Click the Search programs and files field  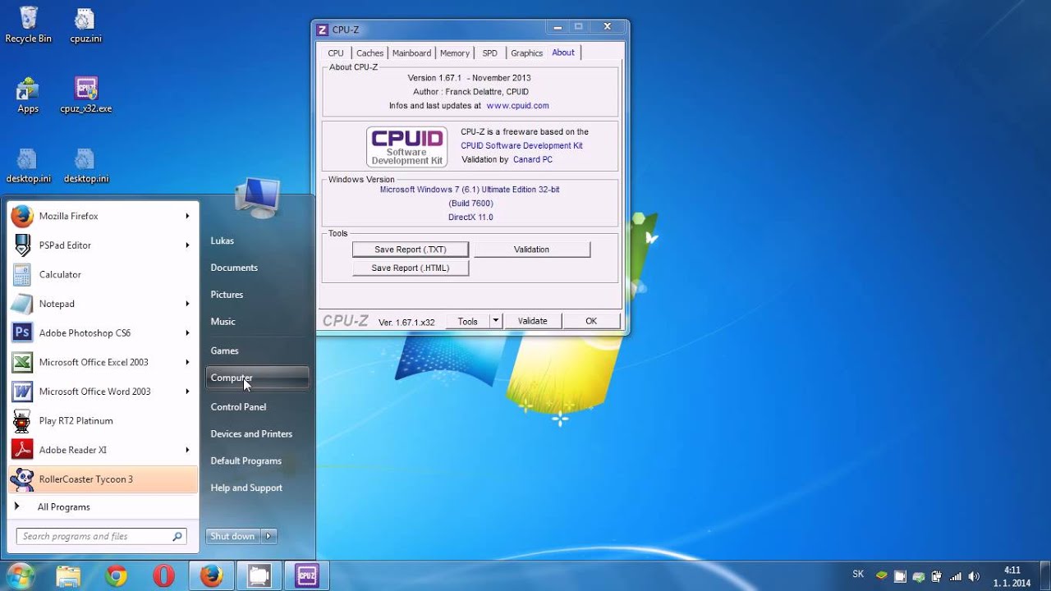102,536
